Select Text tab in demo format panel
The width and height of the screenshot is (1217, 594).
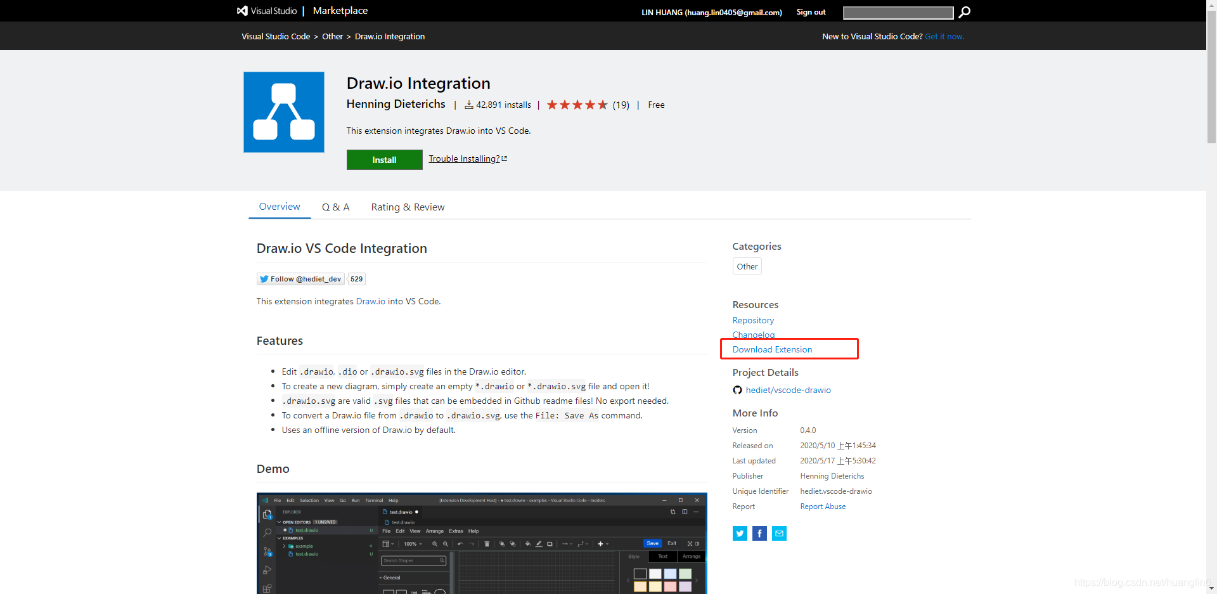tap(662, 556)
